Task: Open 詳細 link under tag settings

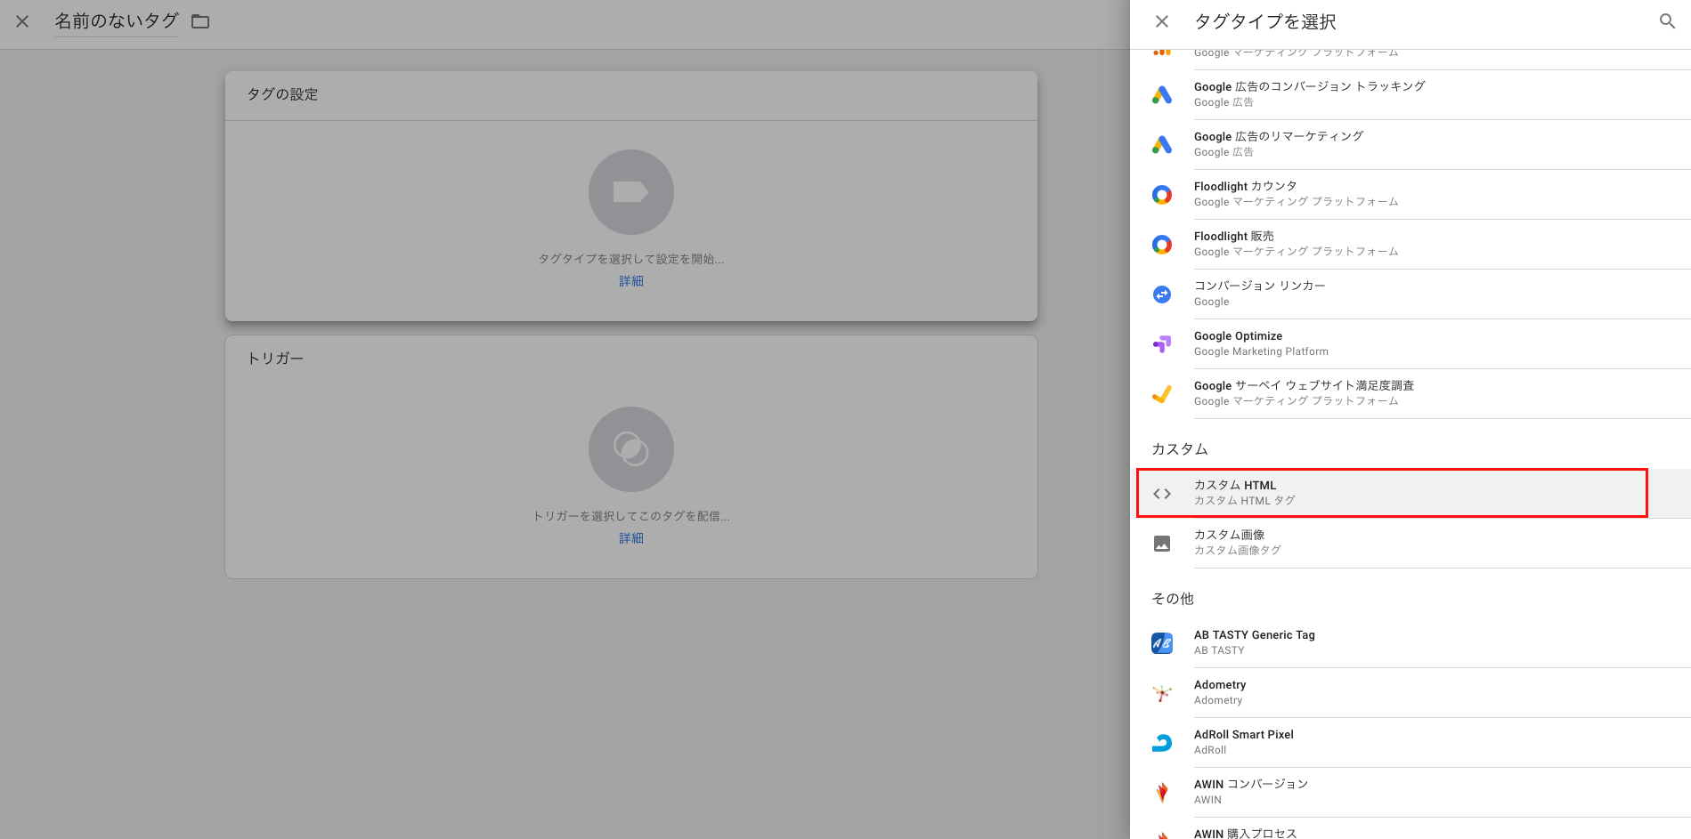Action: pyautogui.click(x=630, y=281)
